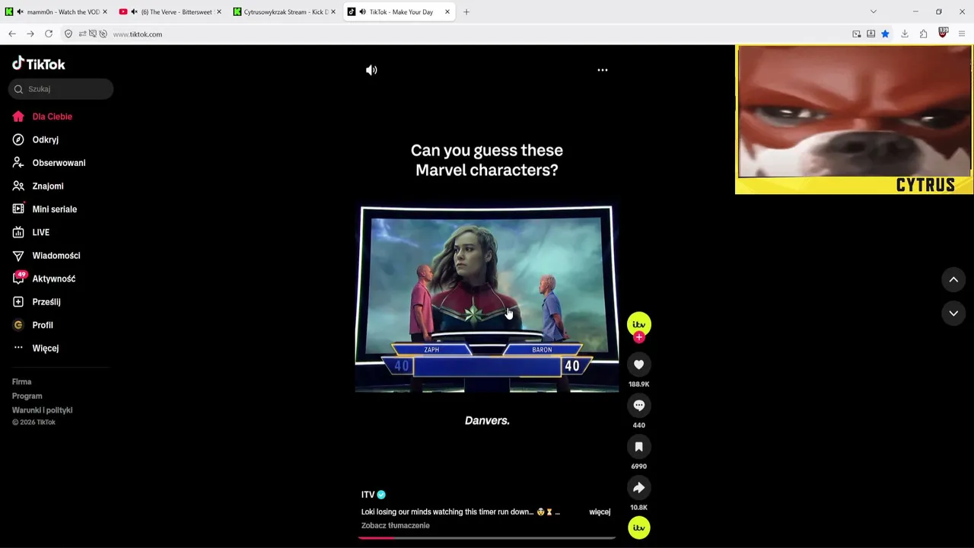Reload the page with the refresh icon
This screenshot has width=974, height=548.
pos(49,34)
